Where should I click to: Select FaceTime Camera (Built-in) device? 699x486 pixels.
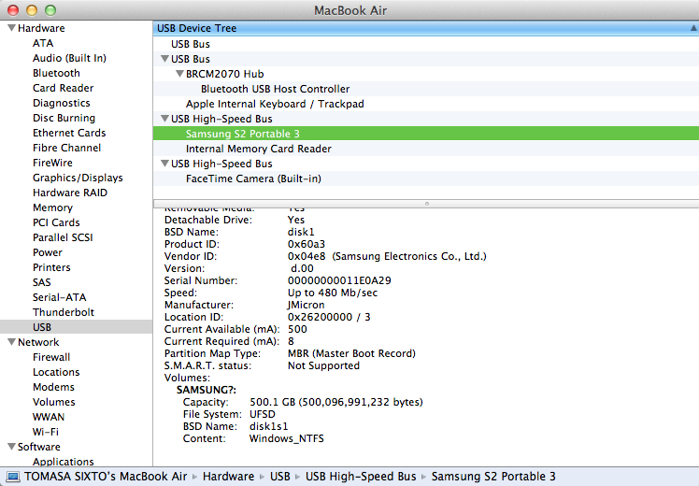[426, 179]
